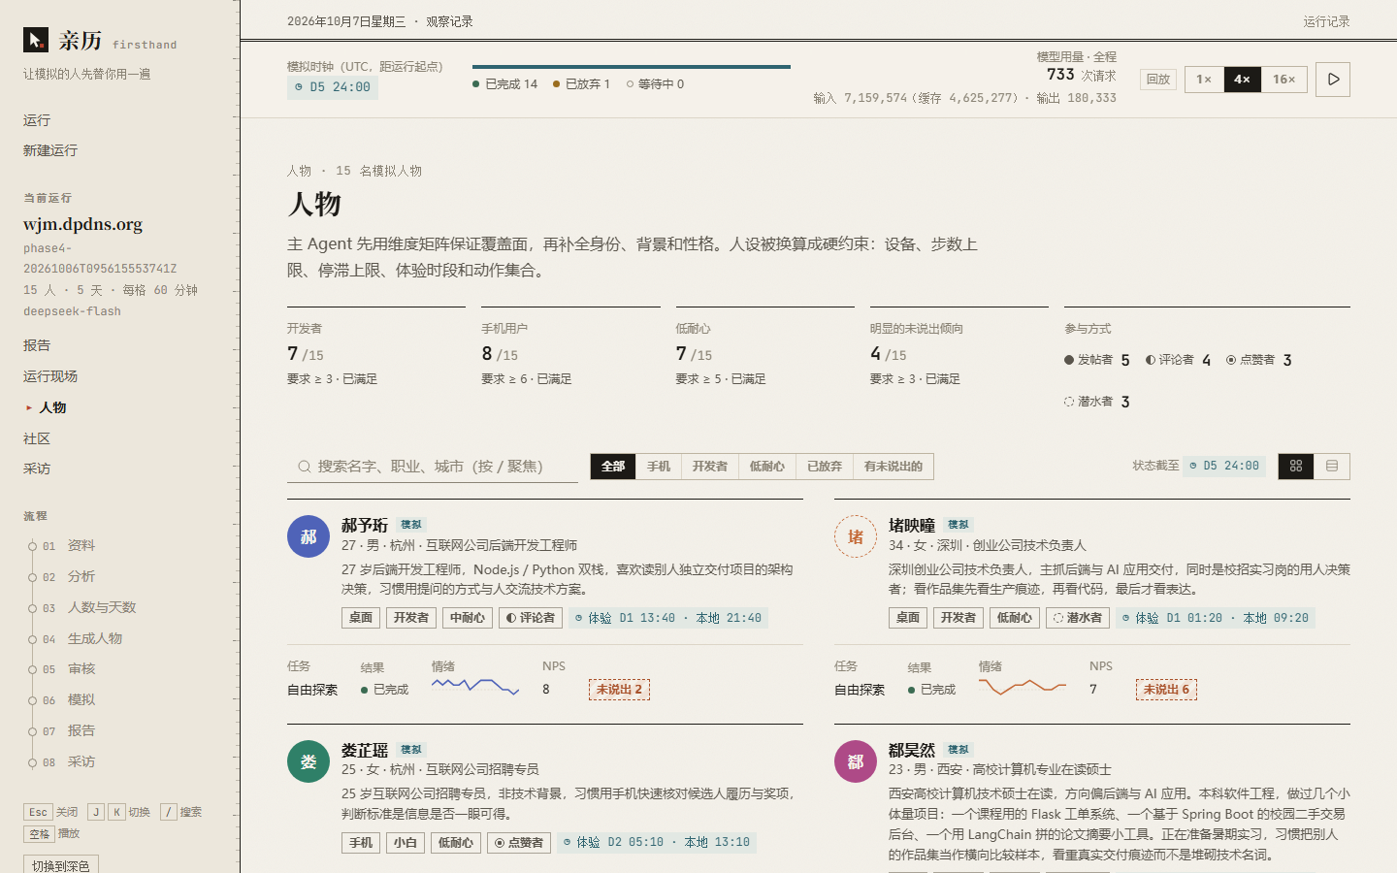The image size is (1397, 873).
Task: Click the clock chip D5 24:00 under 模拟时钟
Action: click(333, 87)
